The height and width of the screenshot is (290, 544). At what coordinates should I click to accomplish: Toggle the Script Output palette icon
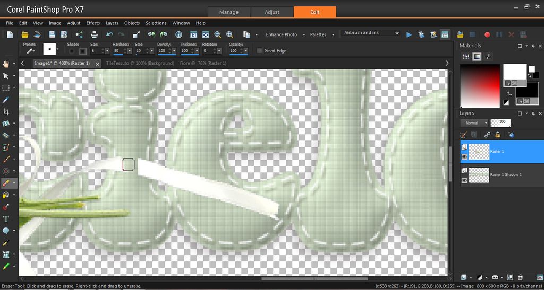click(445, 34)
